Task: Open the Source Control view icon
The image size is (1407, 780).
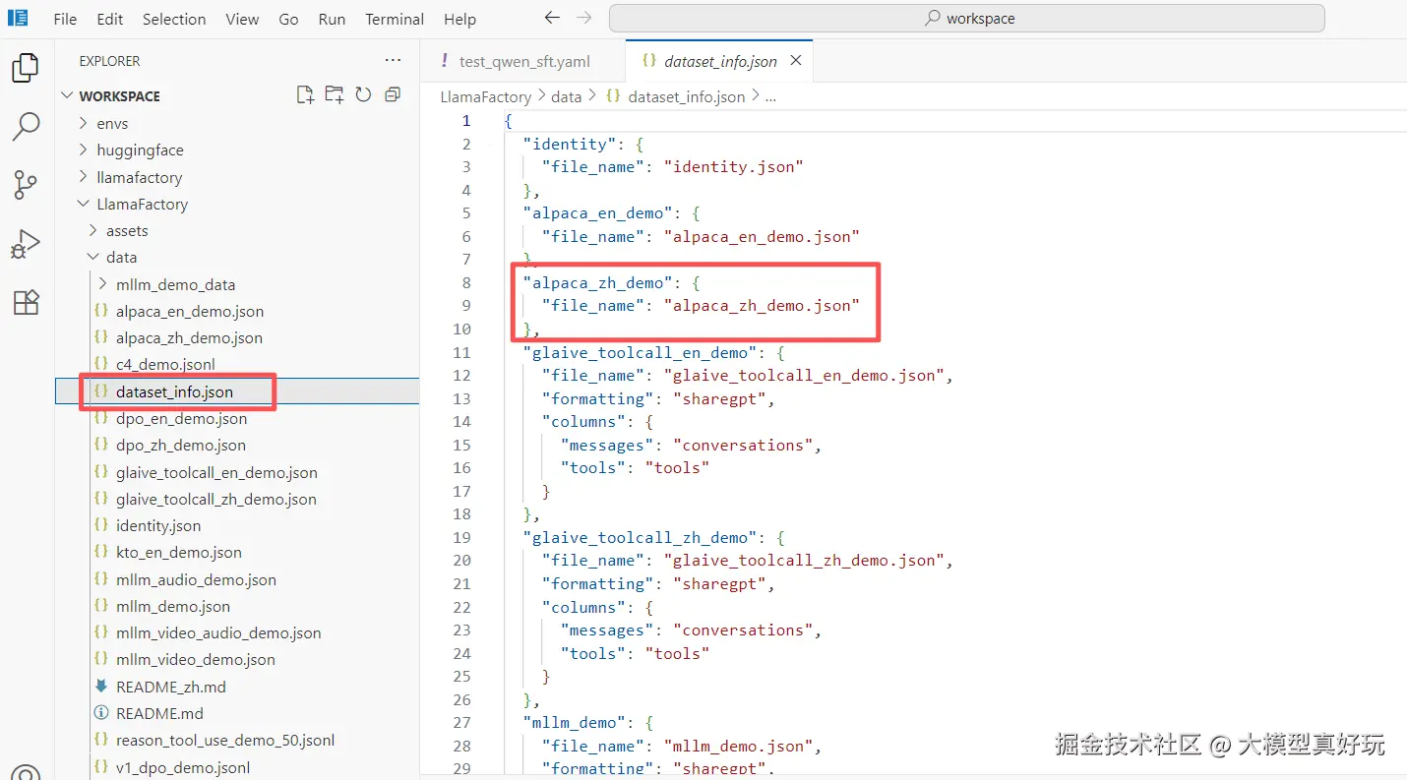Action: [26, 184]
